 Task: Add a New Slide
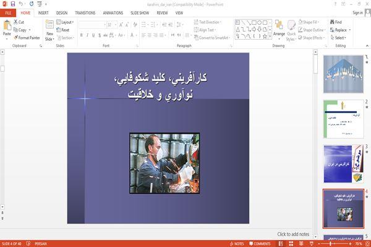(49, 31)
